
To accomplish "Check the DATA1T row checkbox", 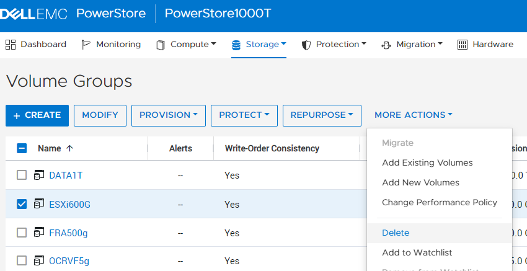I will (x=22, y=175).
